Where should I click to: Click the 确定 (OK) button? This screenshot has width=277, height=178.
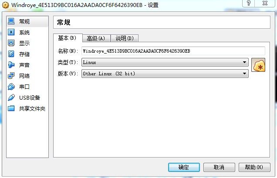(184, 167)
